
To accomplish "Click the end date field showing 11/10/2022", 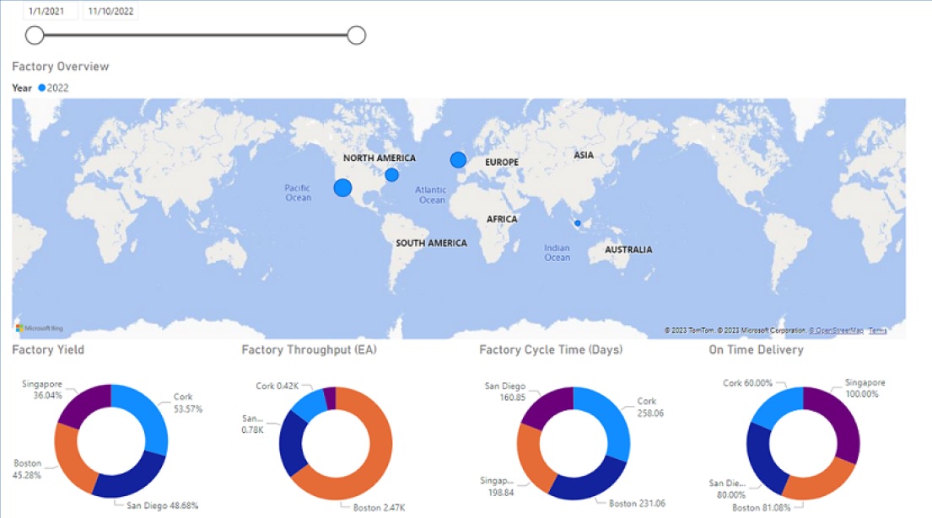I will 110,9.
